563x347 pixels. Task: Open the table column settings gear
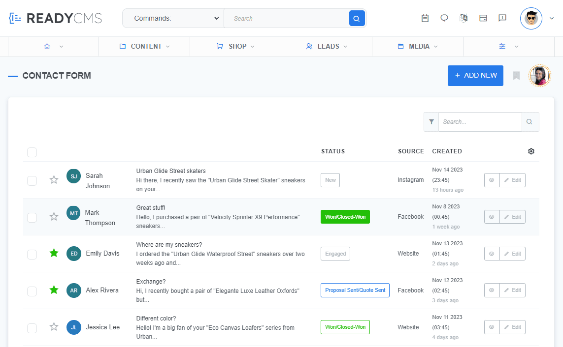(531, 151)
